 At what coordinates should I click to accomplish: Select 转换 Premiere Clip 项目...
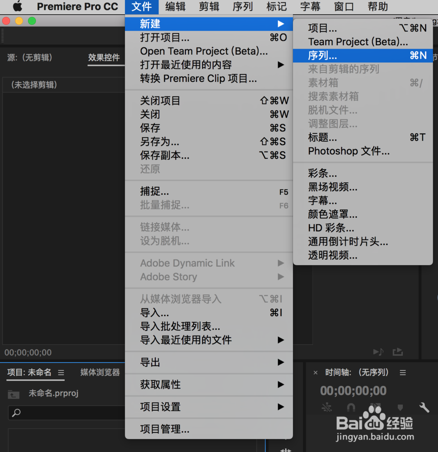[x=209, y=78]
